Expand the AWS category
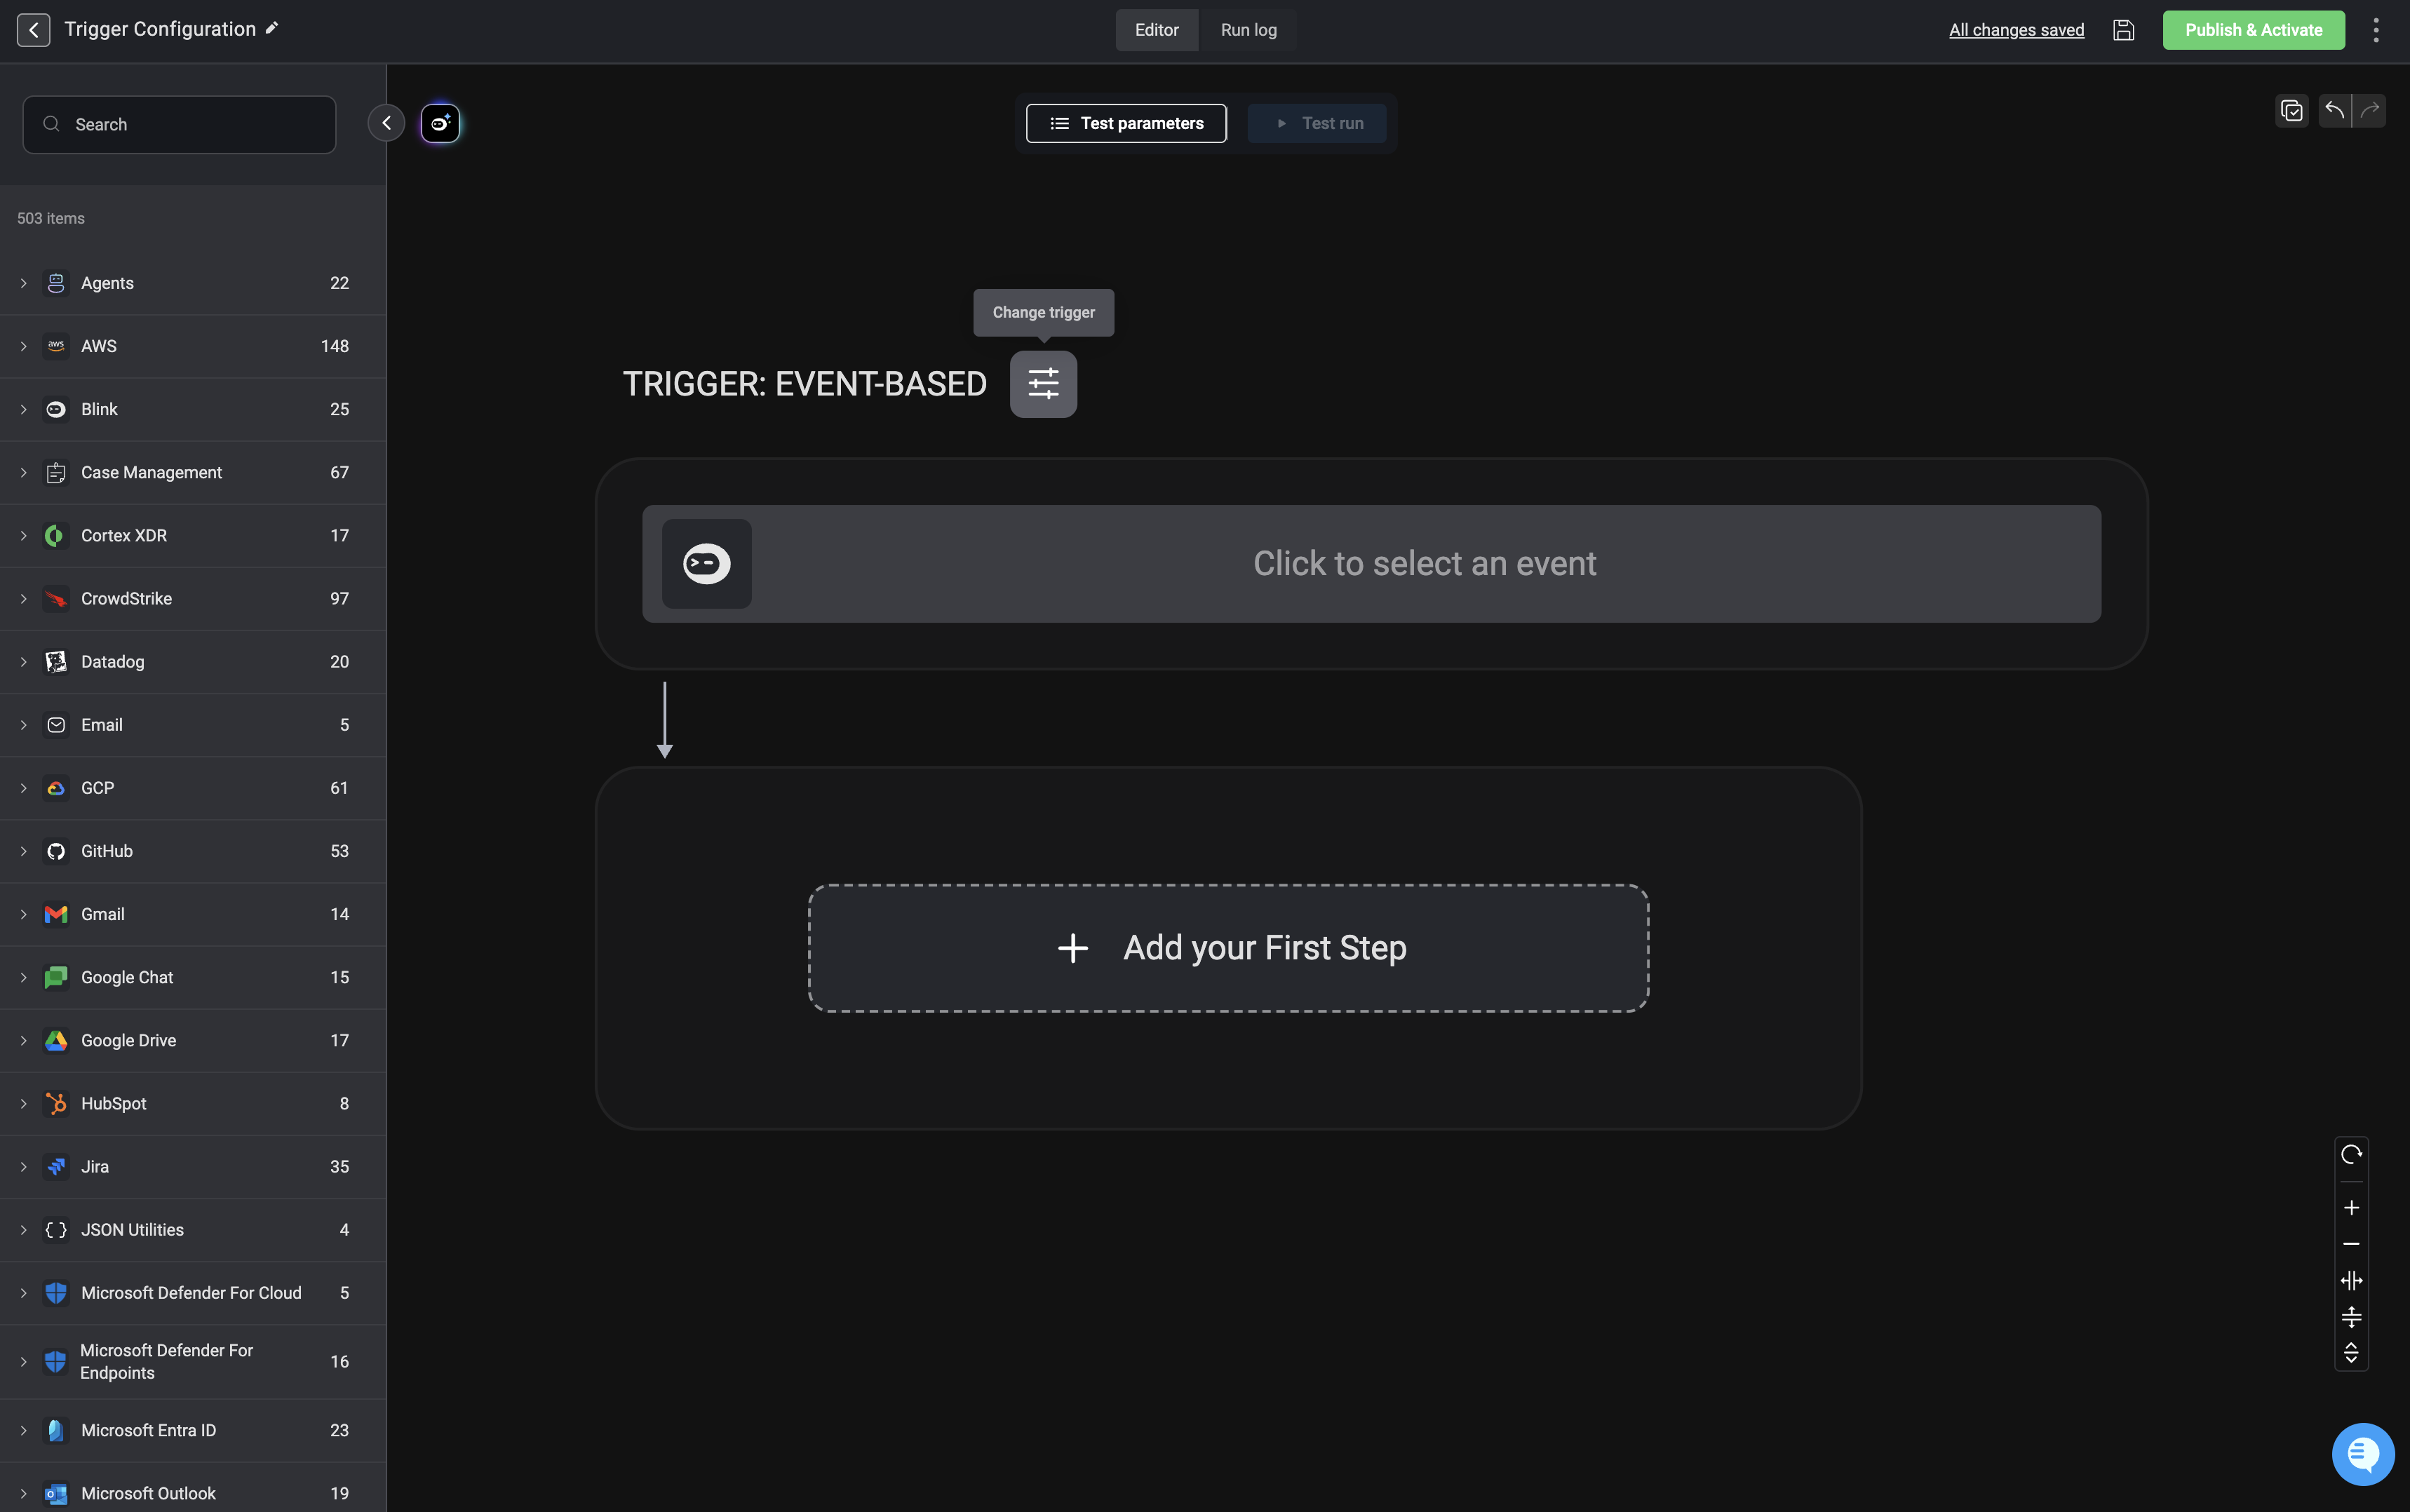This screenshot has width=2410, height=1512. coord(23,346)
